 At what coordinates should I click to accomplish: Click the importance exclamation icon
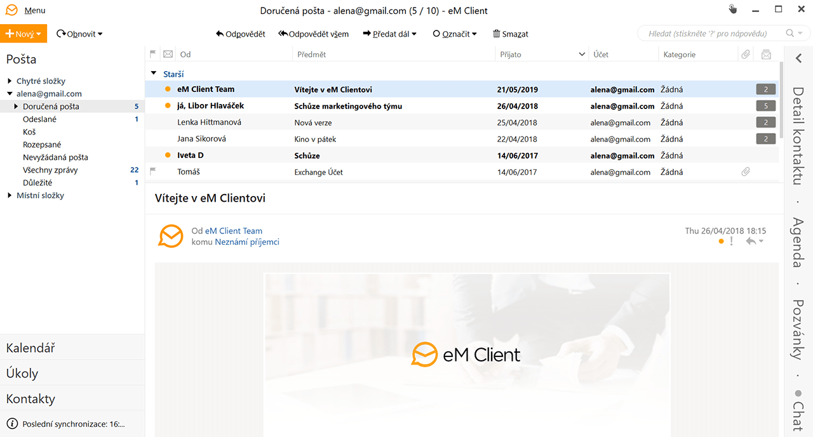[732, 241]
